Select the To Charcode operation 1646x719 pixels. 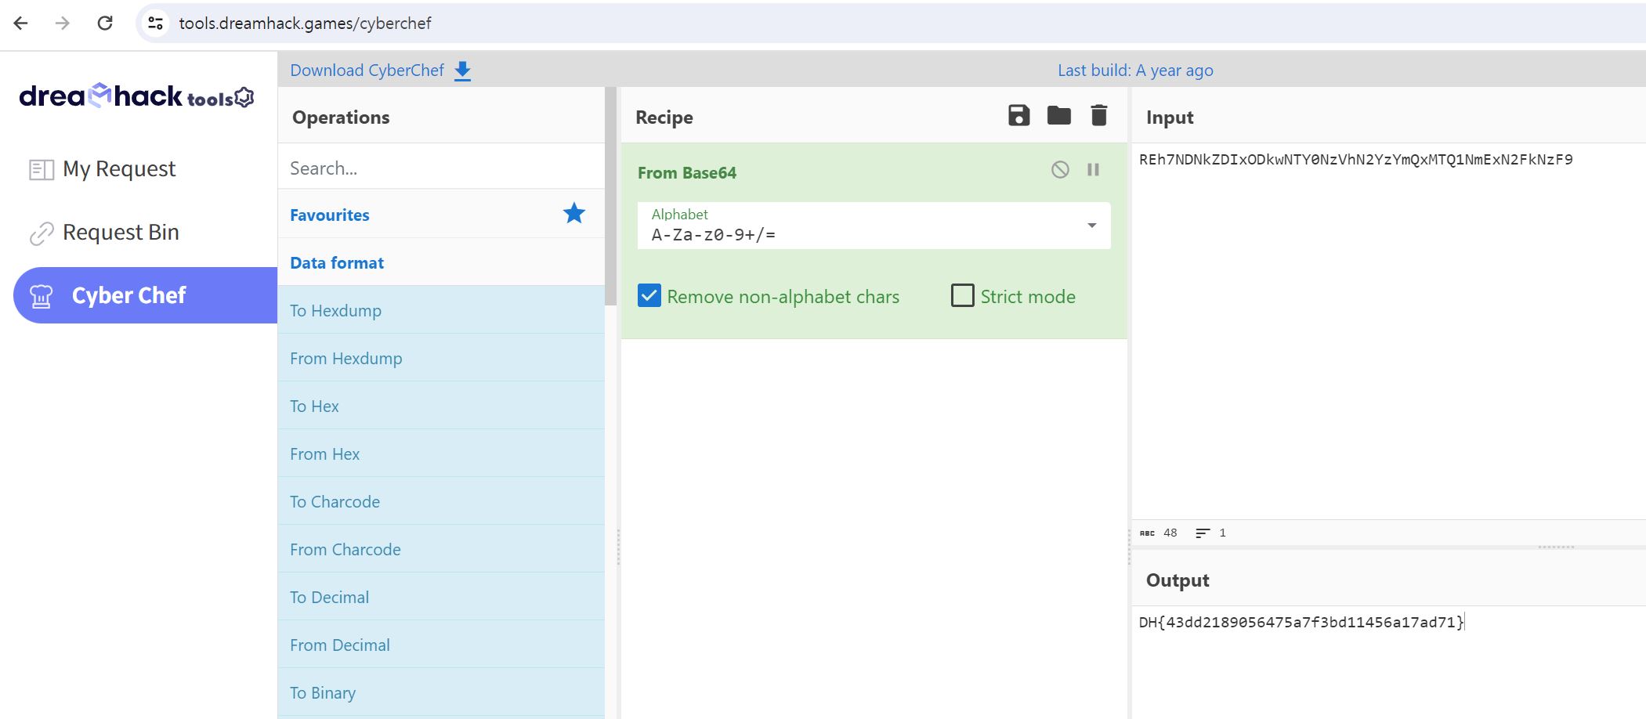coord(441,501)
